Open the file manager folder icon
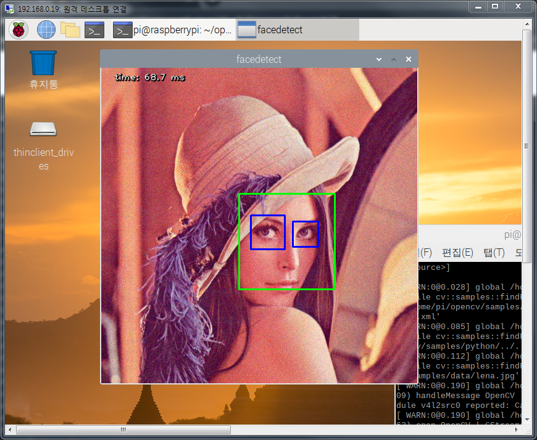Screen dimensions: 537x440 (x=70, y=30)
